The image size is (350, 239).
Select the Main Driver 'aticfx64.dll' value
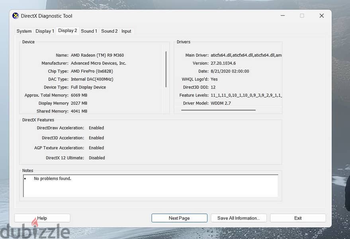click(x=246, y=55)
